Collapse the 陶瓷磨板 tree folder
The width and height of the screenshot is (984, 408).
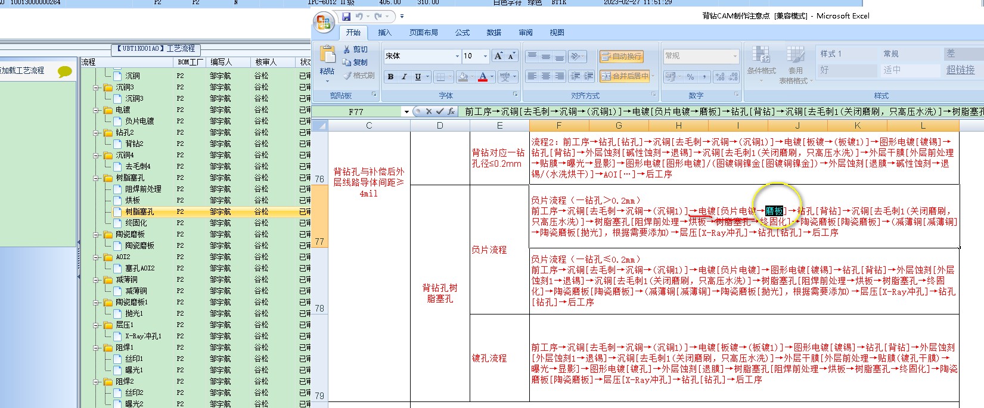pos(97,235)
